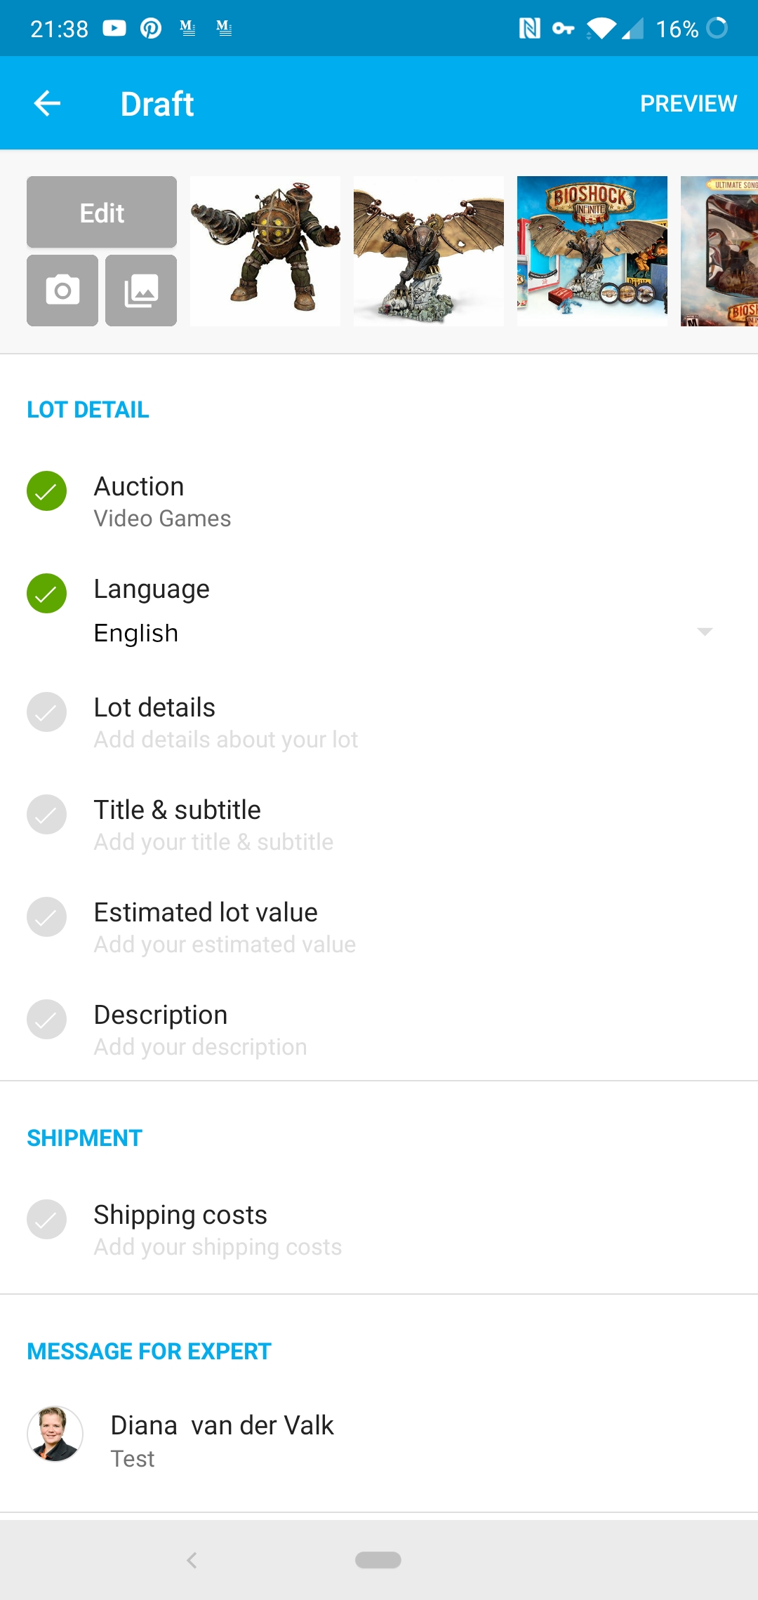Tap Diana van der Valk's avatar

[x=55, y=1434]
